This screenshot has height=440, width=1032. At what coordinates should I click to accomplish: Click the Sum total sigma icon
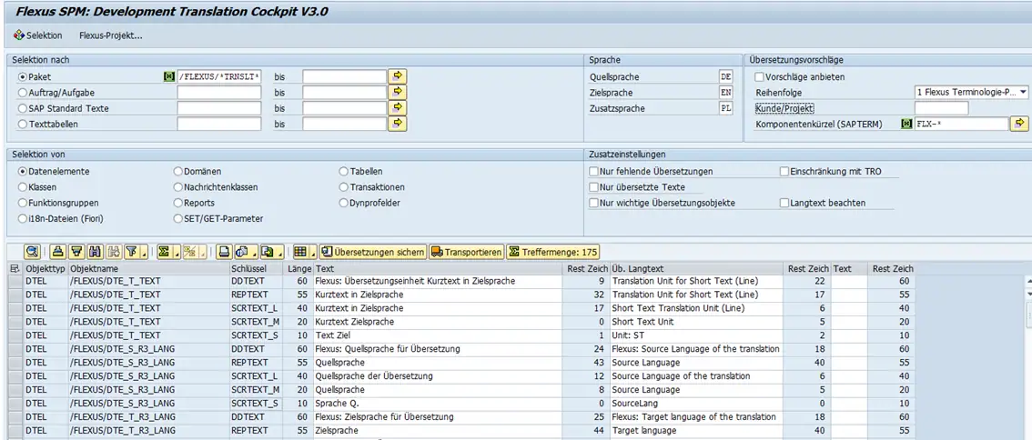tap(163, 252)
